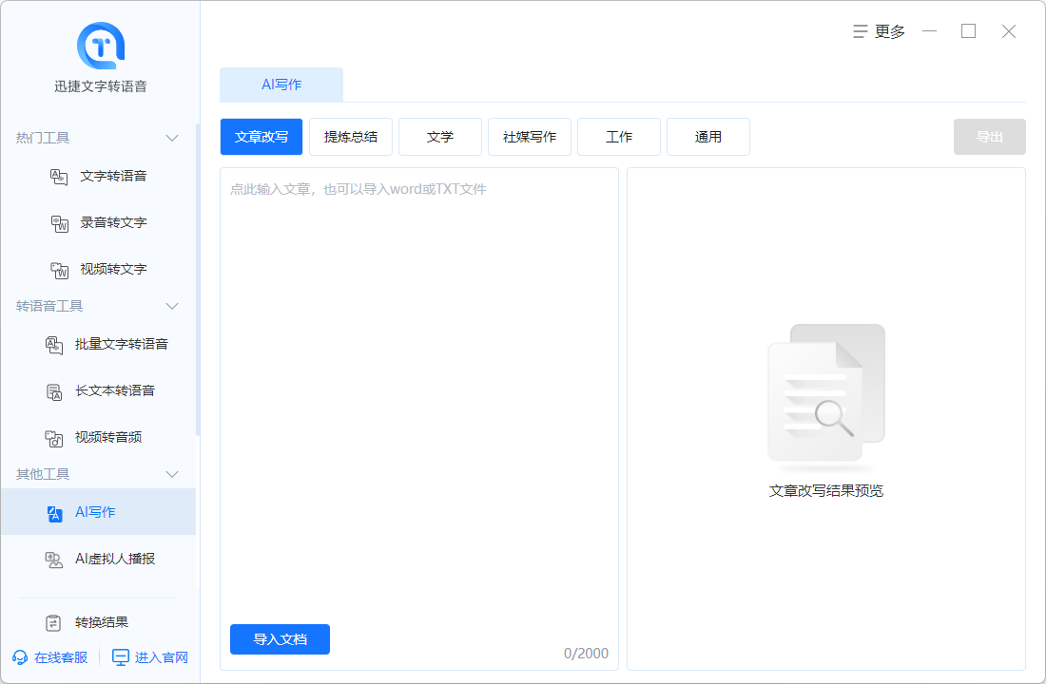This screenshot has width=1046, height=684.
Task: Collapse the 热门工具 section
Action: (x=172, y=138)
